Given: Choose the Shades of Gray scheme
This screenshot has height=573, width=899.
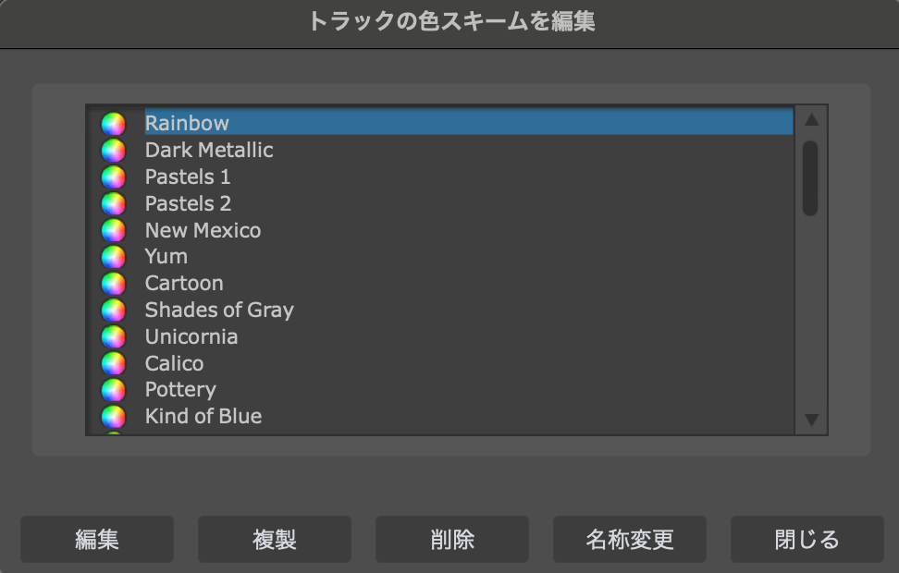Looking at the screenshot, I should point(219,310).
